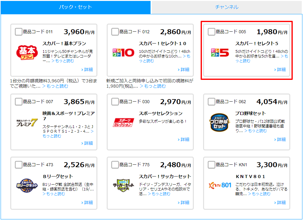Click the KNTV 801 logo
This screenshot has height=220, width=303.
pos(220,186)
